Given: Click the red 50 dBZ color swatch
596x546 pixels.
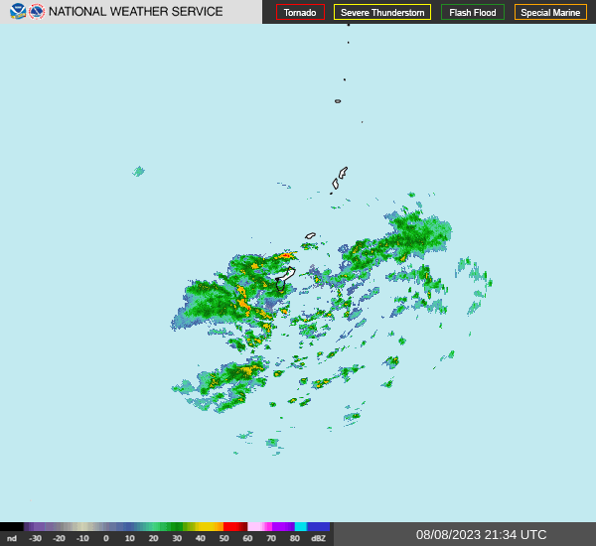Looking at the screenshot, I should click(x=234, y=526).
